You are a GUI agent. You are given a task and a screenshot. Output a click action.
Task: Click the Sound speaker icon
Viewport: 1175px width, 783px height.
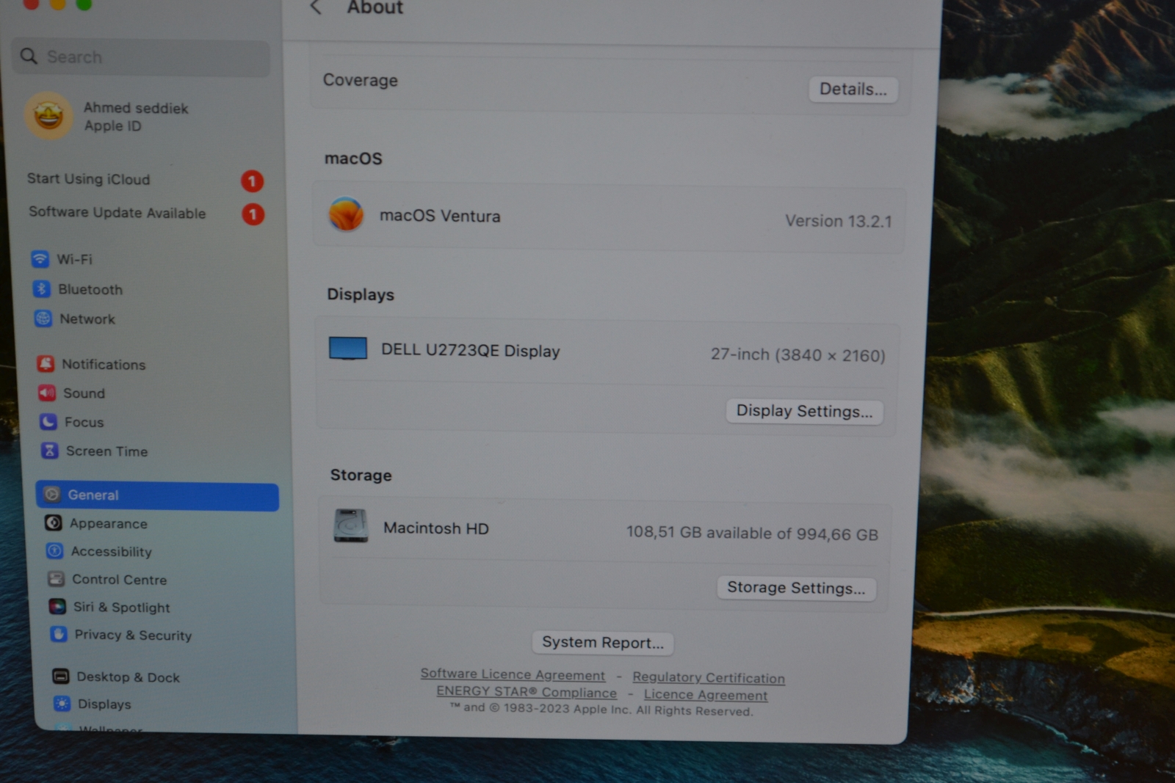pos(47,393)
